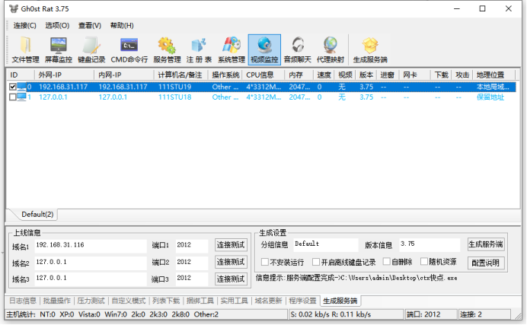Sort by the 操作系统 column header
Screen dimensions: 527x325
click(225, 75)
